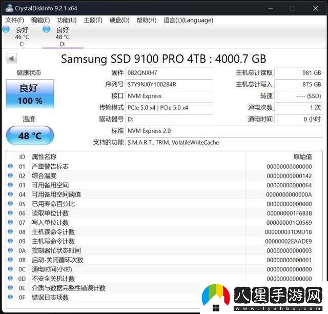Click host total writes value 875 GB
The image size is (328, 314).
[299, 85]
